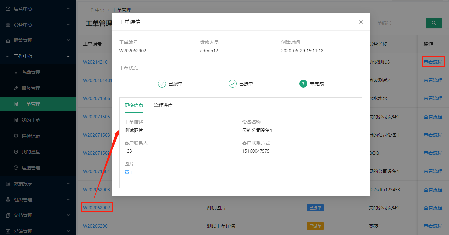449x235 pixels.
Task: Click step 3 未完成 status circle
Action: [x=303, y=84]
